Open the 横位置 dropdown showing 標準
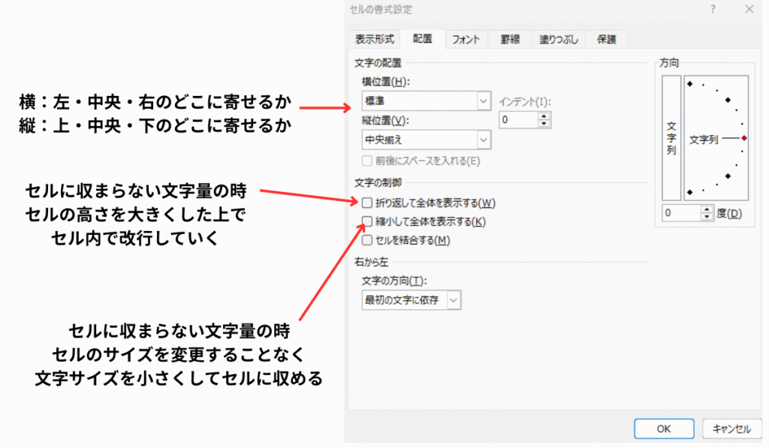The image size is (769, 448). pyautogui.click(x=483, y=100)
